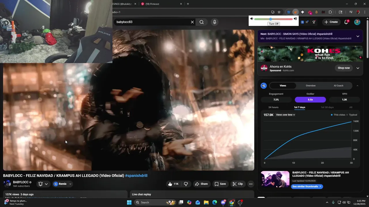This screenshot has width=369, height=207.
Task: Create a Clip from the video
Action: coord(238,184)
